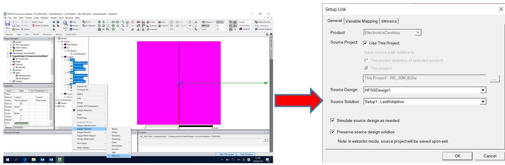This screenshot has width=505, height=165.
Task: Open Edge browser from taskbar
Action: coord(25,160)
